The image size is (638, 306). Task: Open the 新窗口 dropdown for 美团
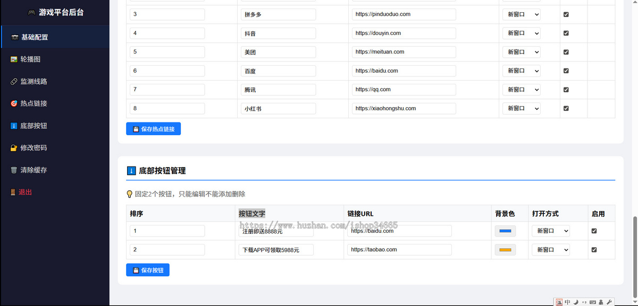[x=522, y=52]
